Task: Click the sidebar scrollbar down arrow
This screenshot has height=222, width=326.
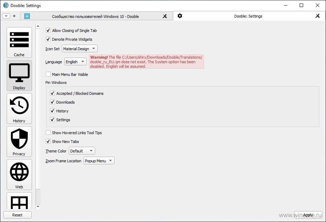Action: [38, 207]
